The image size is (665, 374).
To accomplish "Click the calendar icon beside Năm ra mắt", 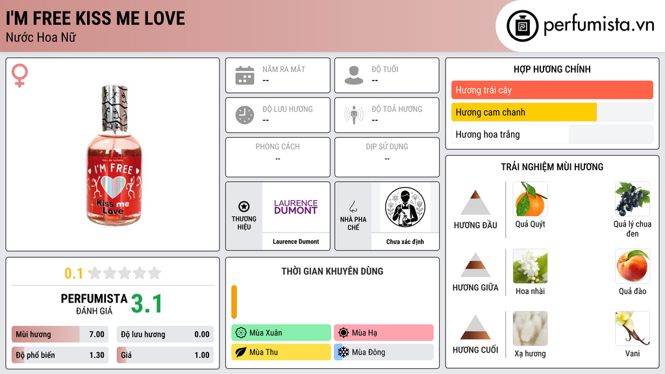I will (245, 75).
